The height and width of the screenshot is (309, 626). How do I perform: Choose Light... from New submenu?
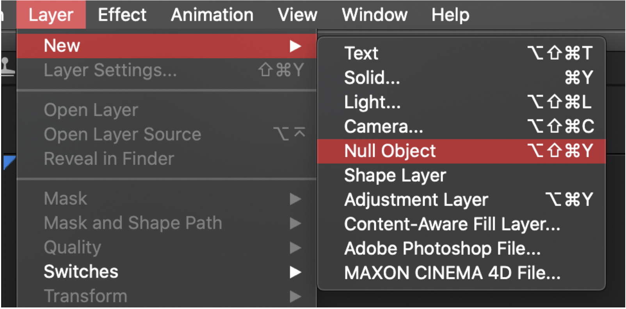click(x=462, y=102)
